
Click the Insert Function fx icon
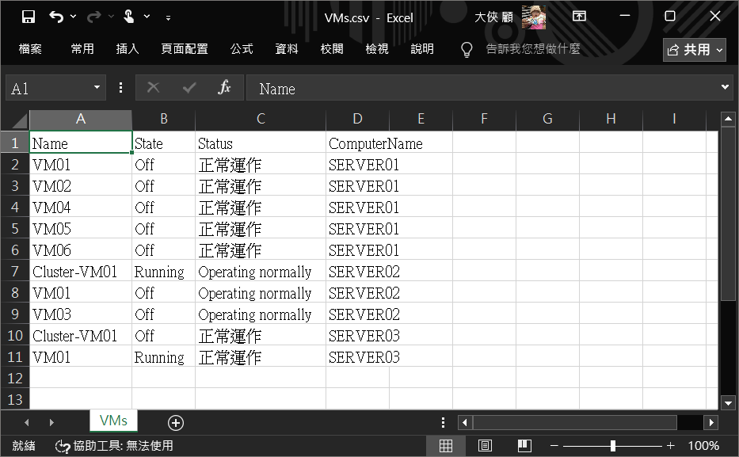point(224,88)
